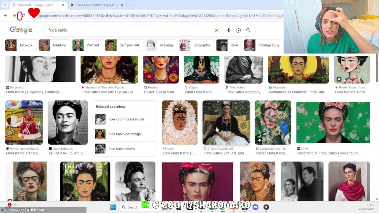Open Europosters Frida with blue bird thumbnail
This screenshot has width=379, height=213.
pos(273,122)
